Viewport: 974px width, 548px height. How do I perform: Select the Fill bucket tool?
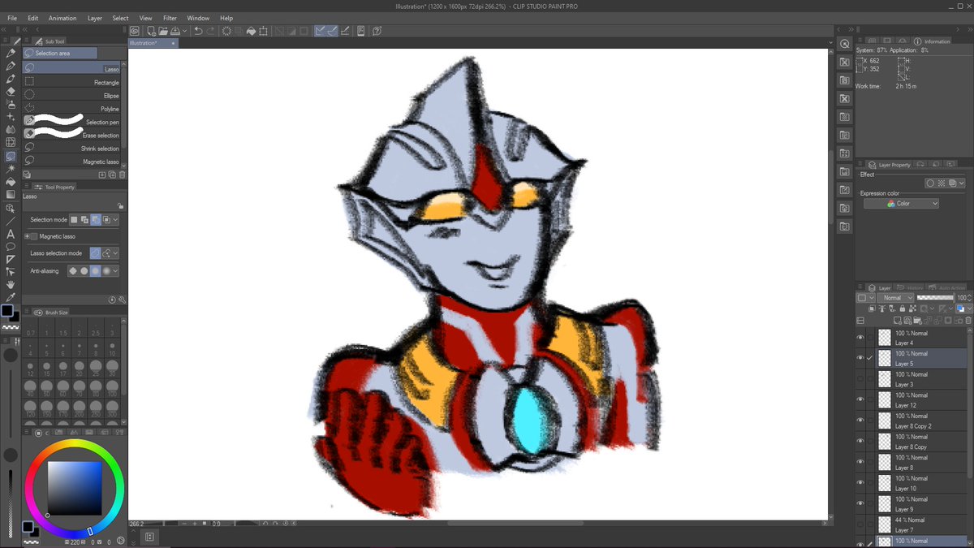[x=11, y=182]
